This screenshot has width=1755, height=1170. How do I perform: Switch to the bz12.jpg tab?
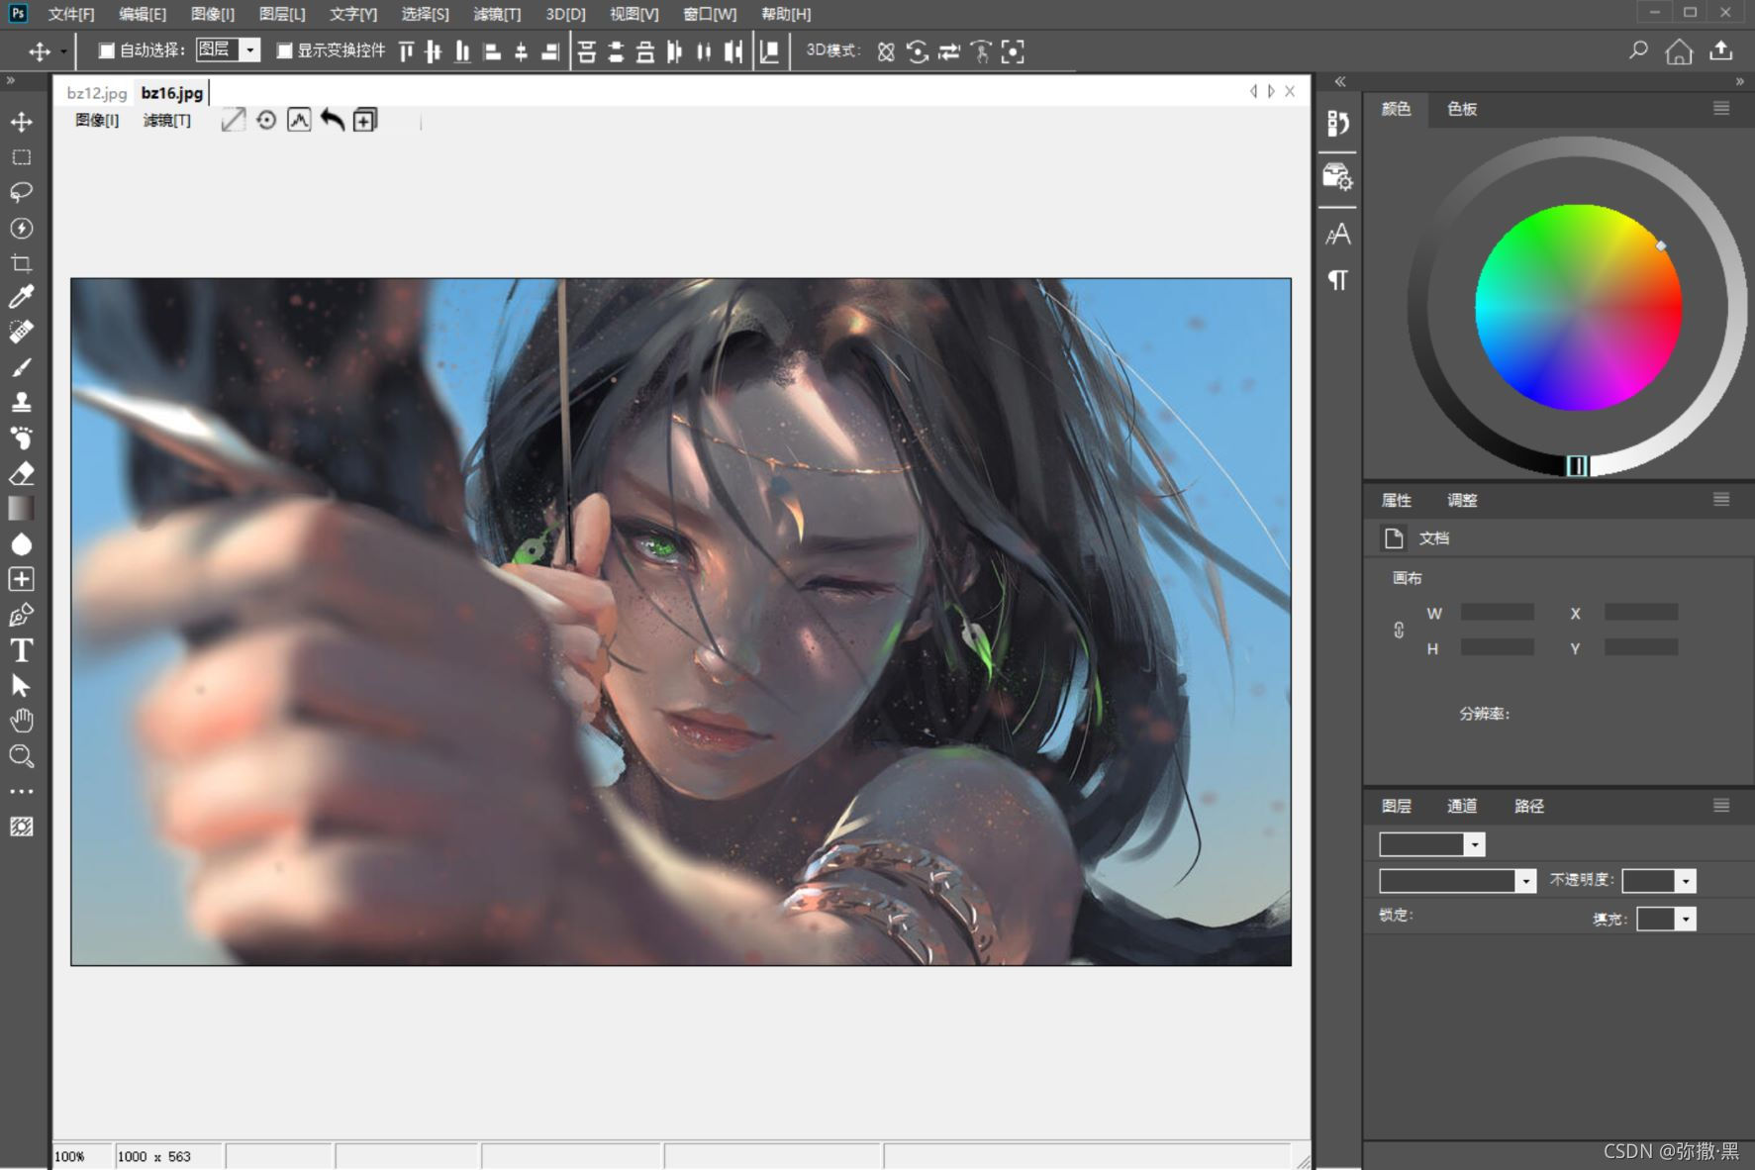97,93
